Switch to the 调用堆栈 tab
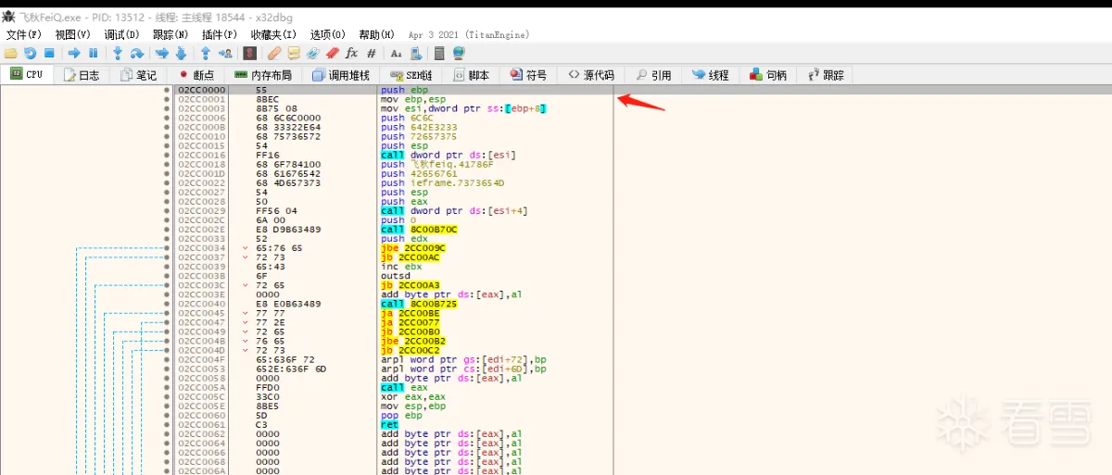Viewport: 1112px width, 475px height. tap(341, 75)
